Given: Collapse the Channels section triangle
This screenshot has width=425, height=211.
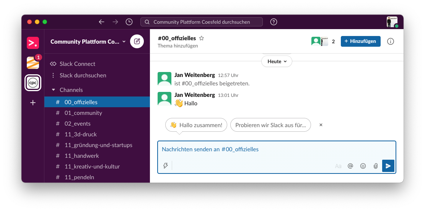Looking at the screenshot, I should tap(54, 90).
